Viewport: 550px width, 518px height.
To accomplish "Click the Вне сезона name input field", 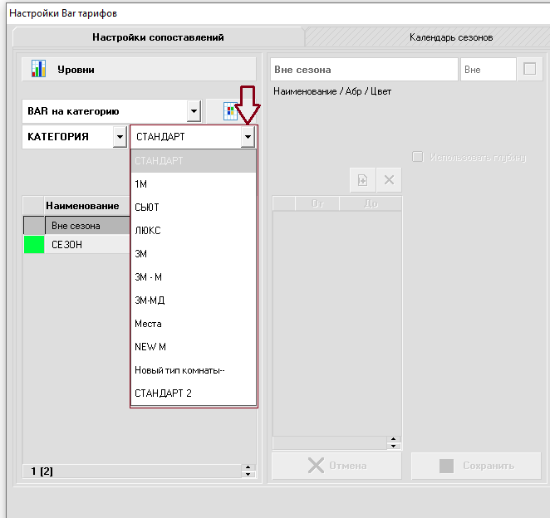I will click(364, 70).
